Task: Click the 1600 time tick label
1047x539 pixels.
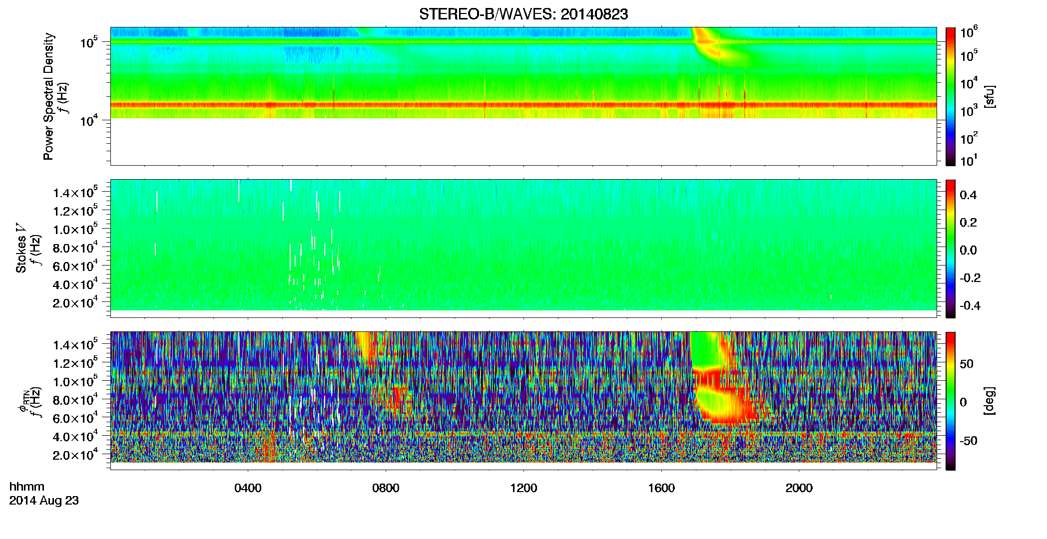Action: pyautogui.click(x=661, y=488)
